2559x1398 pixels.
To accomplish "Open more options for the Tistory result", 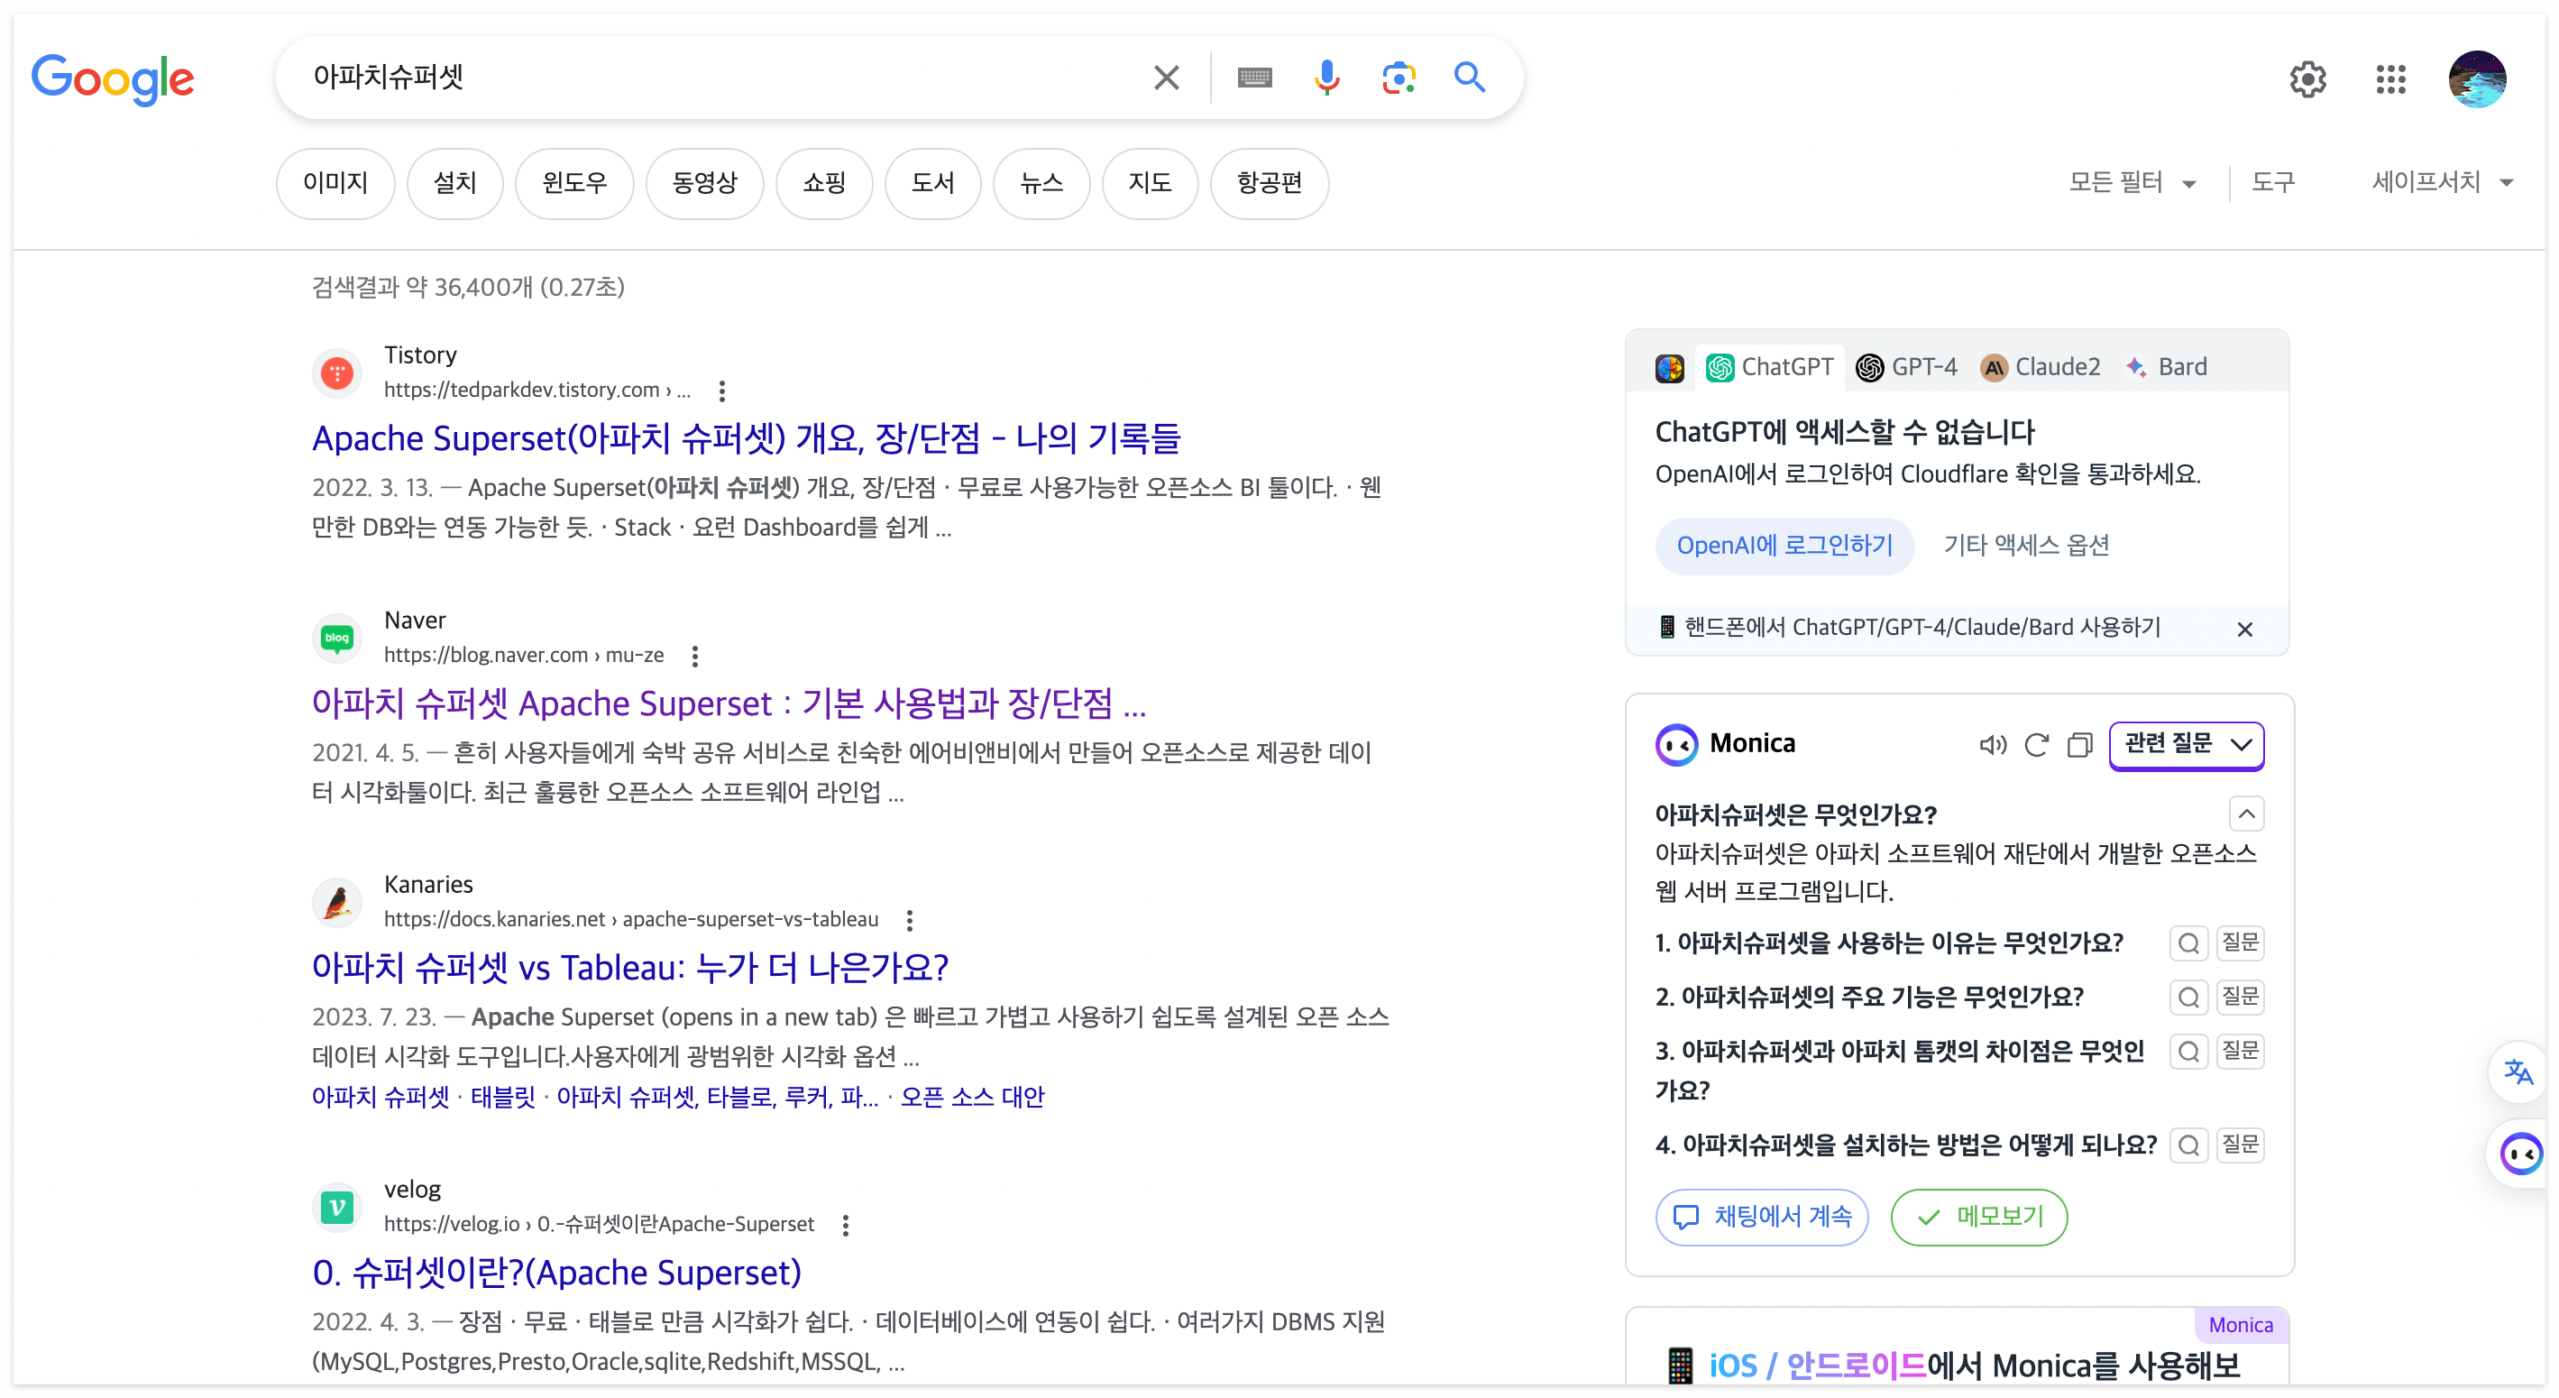I will click(x=722, y=391).
